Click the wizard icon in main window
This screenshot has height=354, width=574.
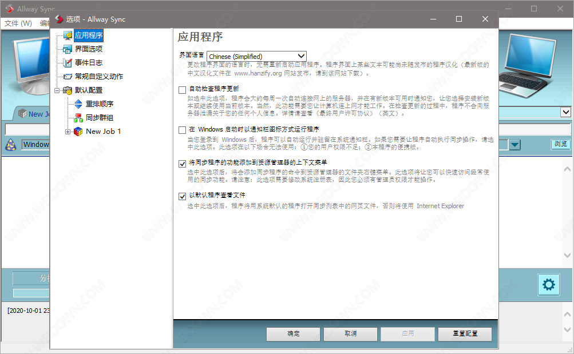(x=11, y=145)
